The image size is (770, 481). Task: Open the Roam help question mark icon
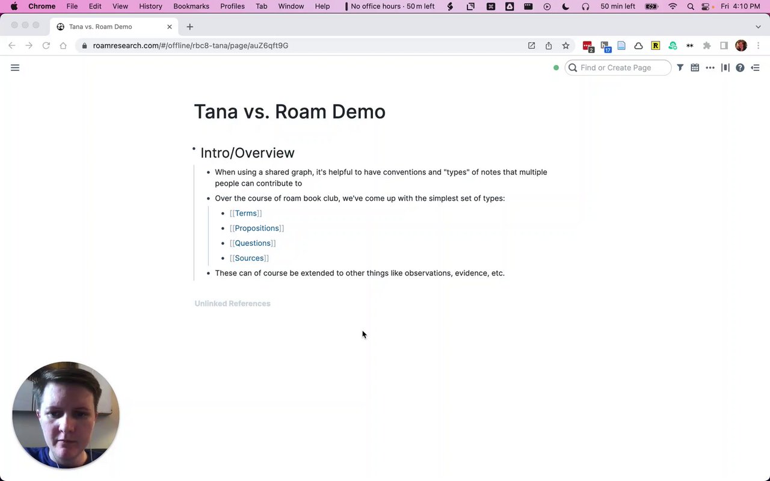(740, 68)
